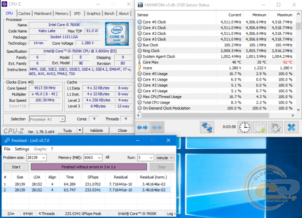The width and height of the screenshot is (302, 218).
Task: Open the About tab in CPU-Z
Action: click(124, 14)
